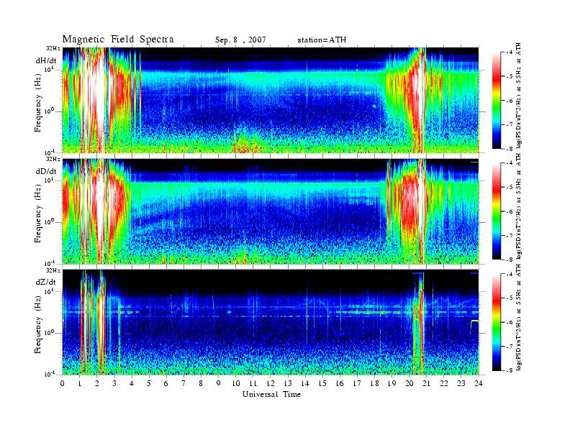Click the time axis tick label "16"

340,383
